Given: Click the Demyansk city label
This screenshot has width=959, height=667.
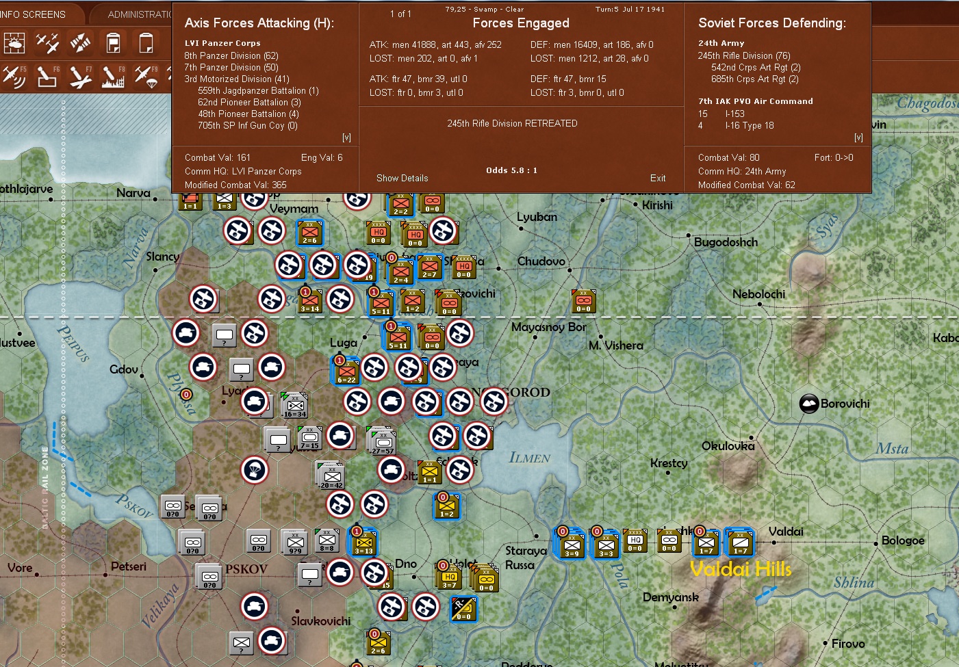Looking at the screenshot, I should click(671, 597).
